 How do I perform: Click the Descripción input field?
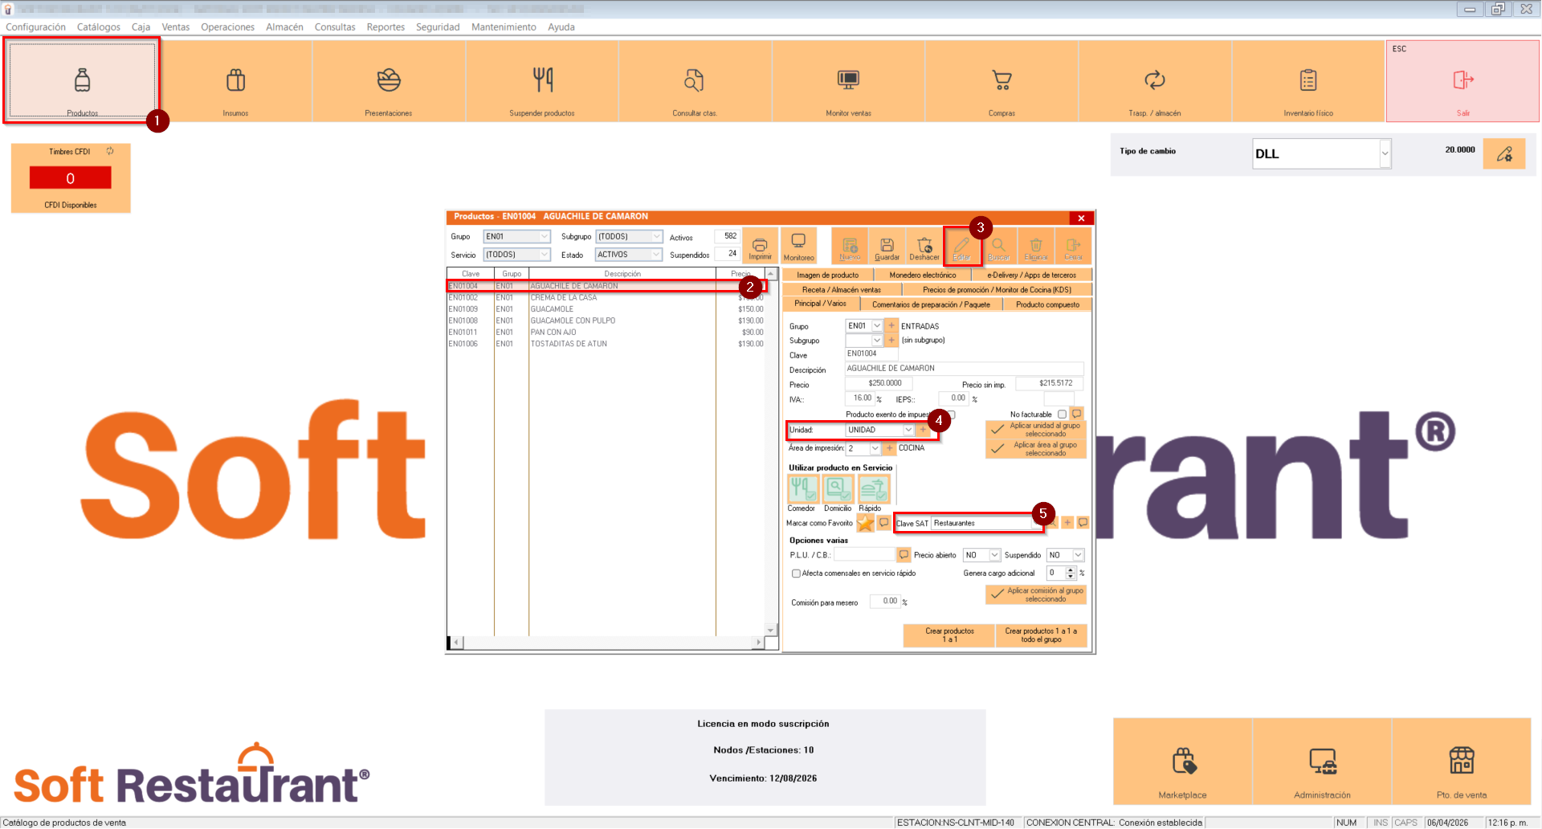(x=964, y=369)
